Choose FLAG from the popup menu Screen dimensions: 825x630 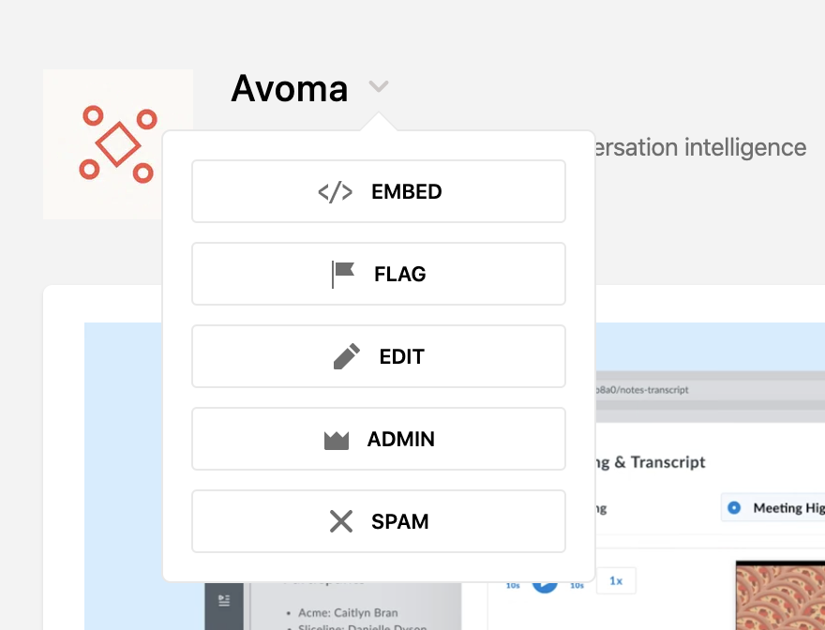pos(379,274)
